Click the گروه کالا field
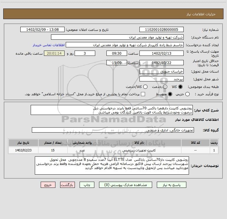The width and height of the screenshot is (227, 219). pyautogui.click(x=113, y=130)
